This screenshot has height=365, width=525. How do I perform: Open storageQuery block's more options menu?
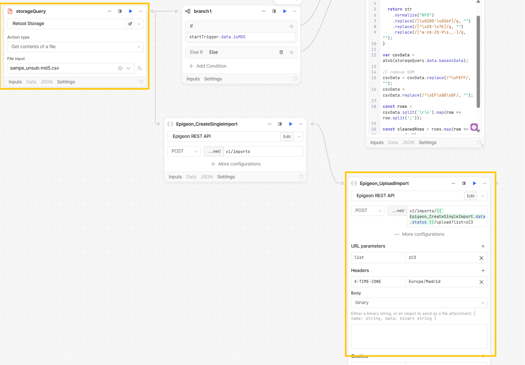141,11
